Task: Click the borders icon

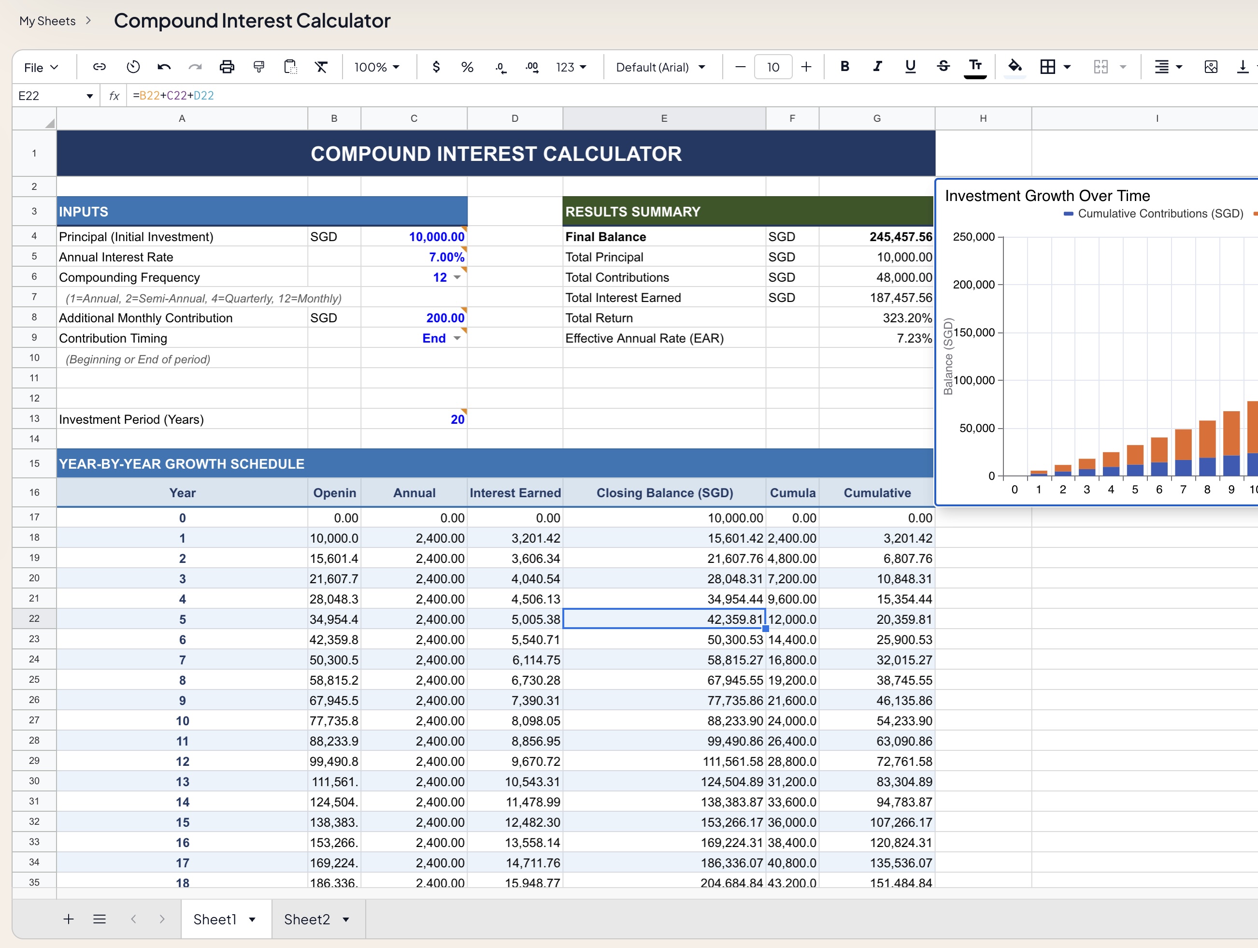Action: point(1047,67)
